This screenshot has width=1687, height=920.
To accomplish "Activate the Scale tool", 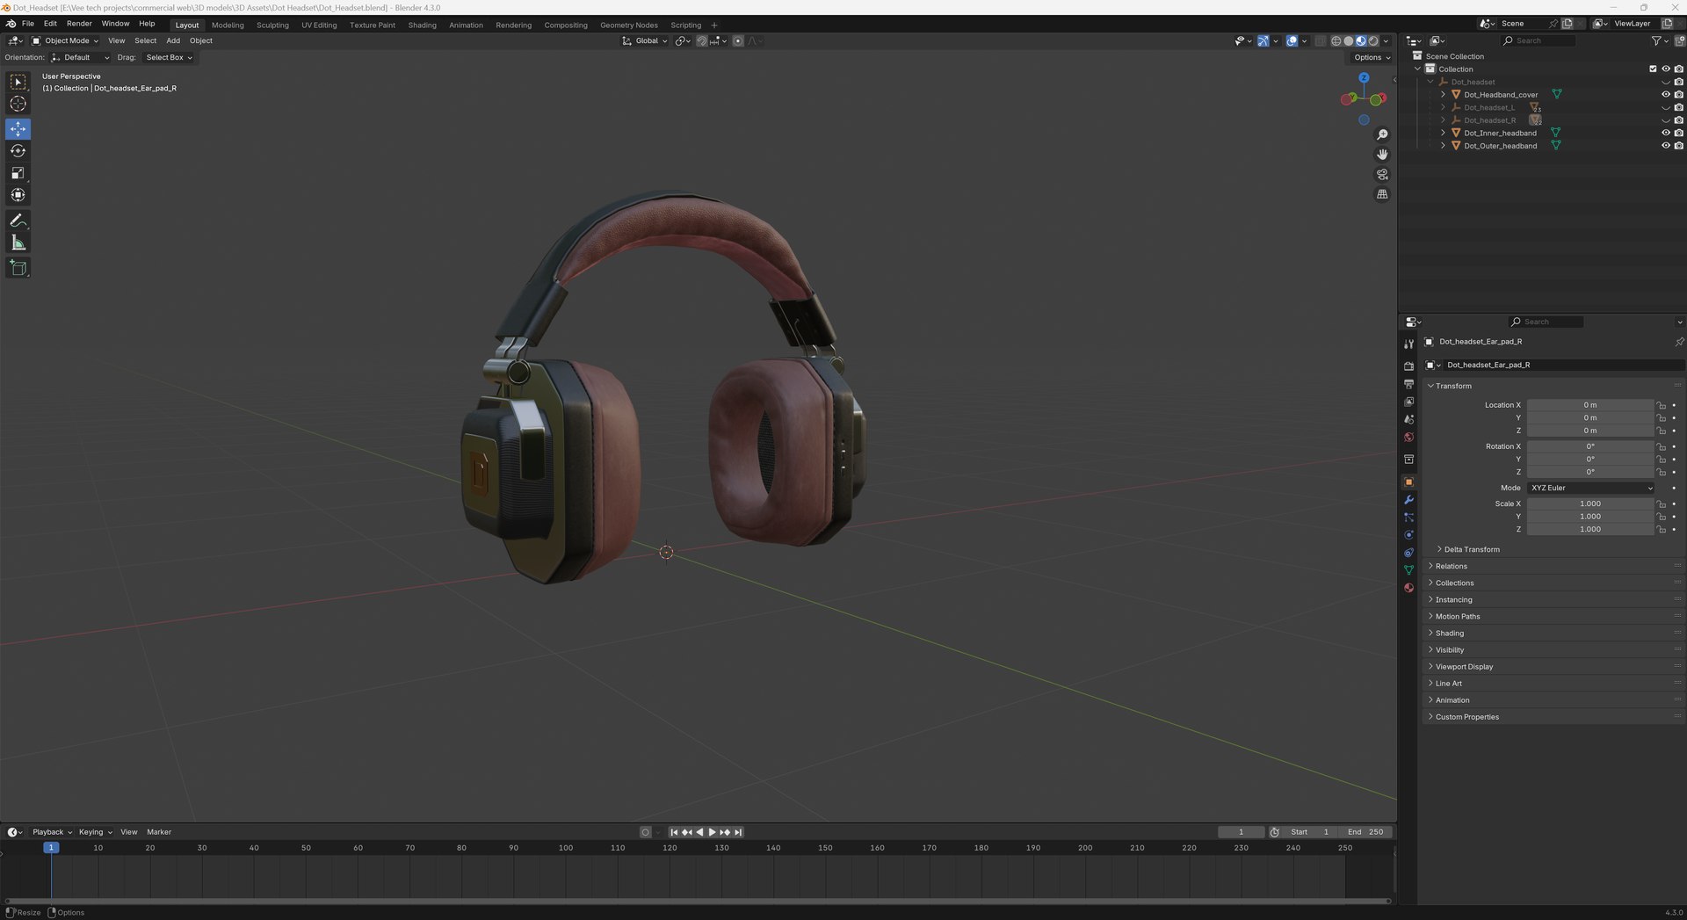I will (18, 173).
